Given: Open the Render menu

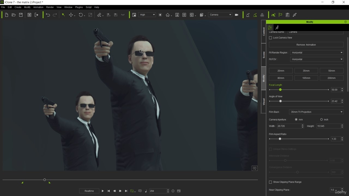Looking at the screenshot, I should coord(50,7).
